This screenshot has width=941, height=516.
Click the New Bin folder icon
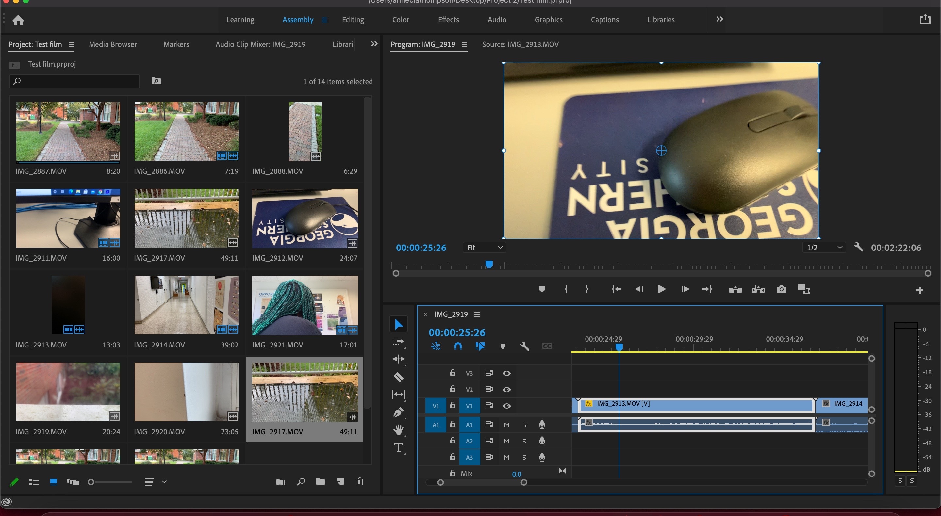(320, 482)
